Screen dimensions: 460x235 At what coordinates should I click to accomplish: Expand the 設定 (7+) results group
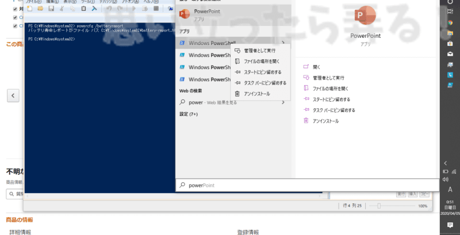coord(189,114)
